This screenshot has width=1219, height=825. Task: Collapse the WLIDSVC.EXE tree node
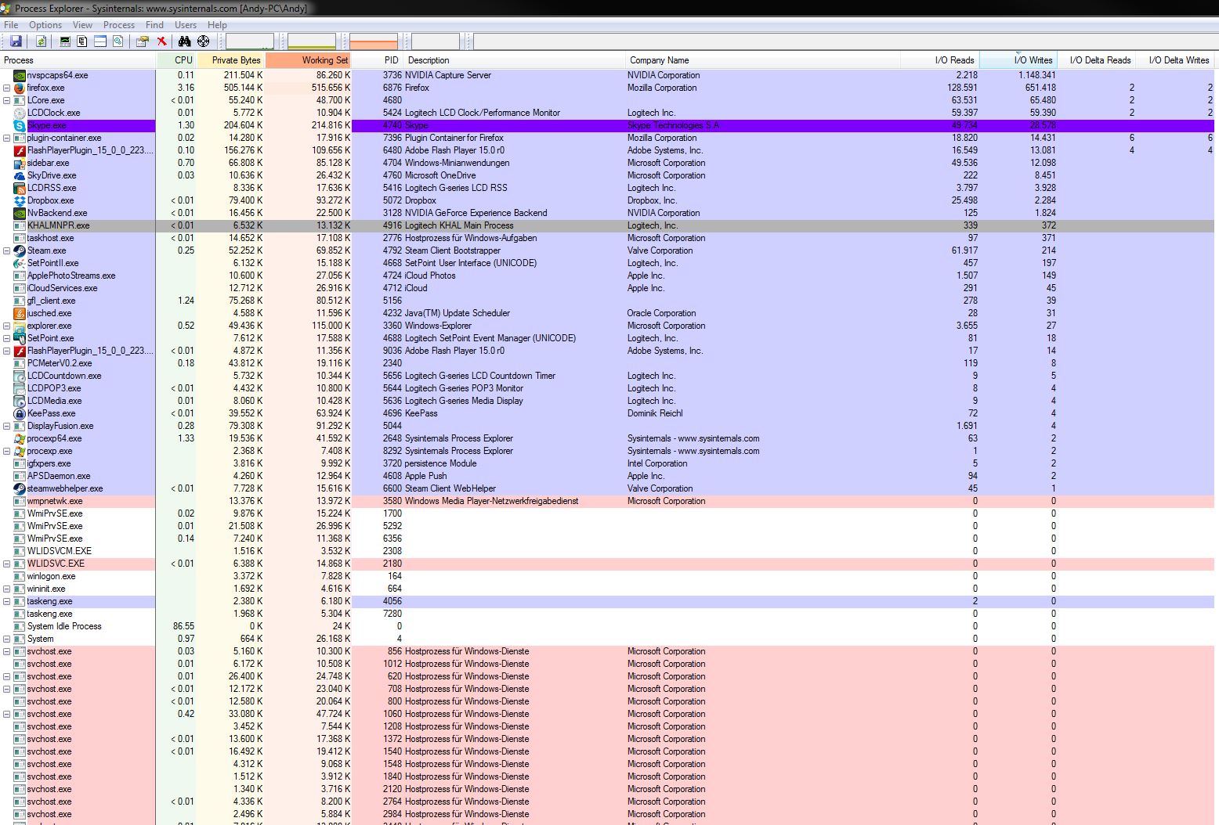pos(6,564)
